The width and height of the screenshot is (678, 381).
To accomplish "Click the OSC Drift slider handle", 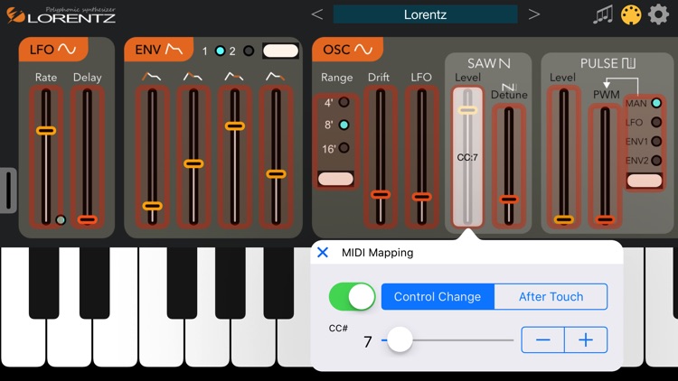I will pyautogui.click(x=381, y=195).
